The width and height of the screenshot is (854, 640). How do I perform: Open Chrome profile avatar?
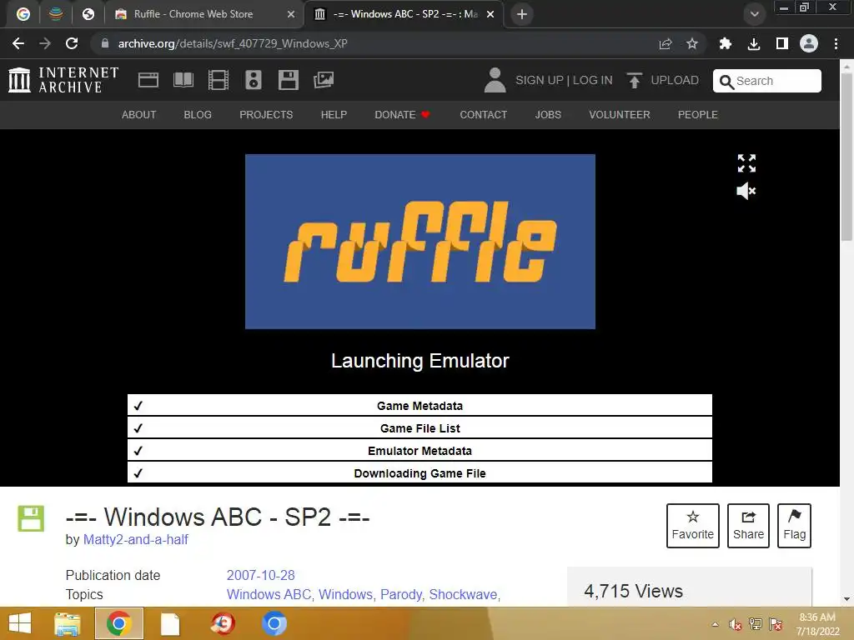tap(809, 43)
